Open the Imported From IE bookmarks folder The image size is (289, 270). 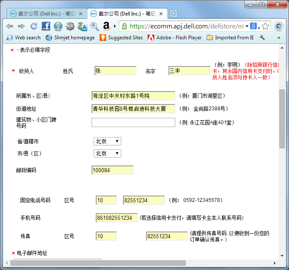point(230,38)
